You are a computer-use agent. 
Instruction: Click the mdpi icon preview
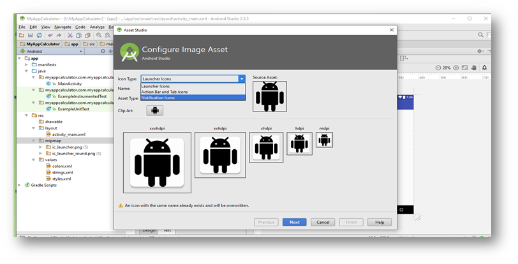(x=325, y=140)
